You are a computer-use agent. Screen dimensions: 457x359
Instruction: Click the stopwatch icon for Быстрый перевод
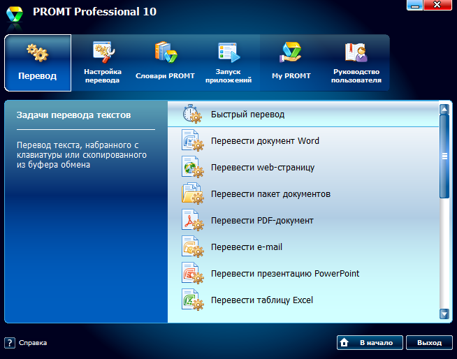192,114
